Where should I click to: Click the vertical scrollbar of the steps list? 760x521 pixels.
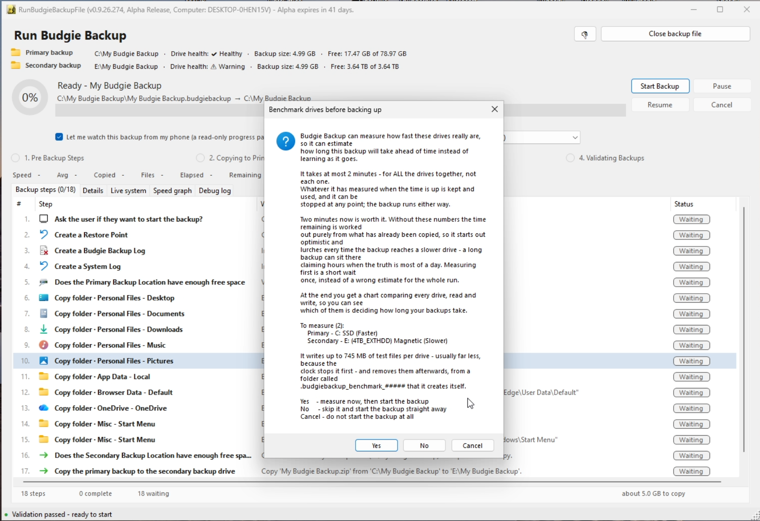(744, 329)
